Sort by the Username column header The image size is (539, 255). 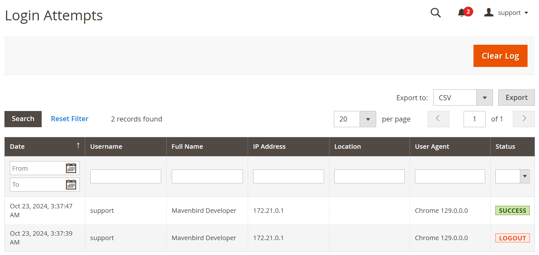tap(106, 147)
